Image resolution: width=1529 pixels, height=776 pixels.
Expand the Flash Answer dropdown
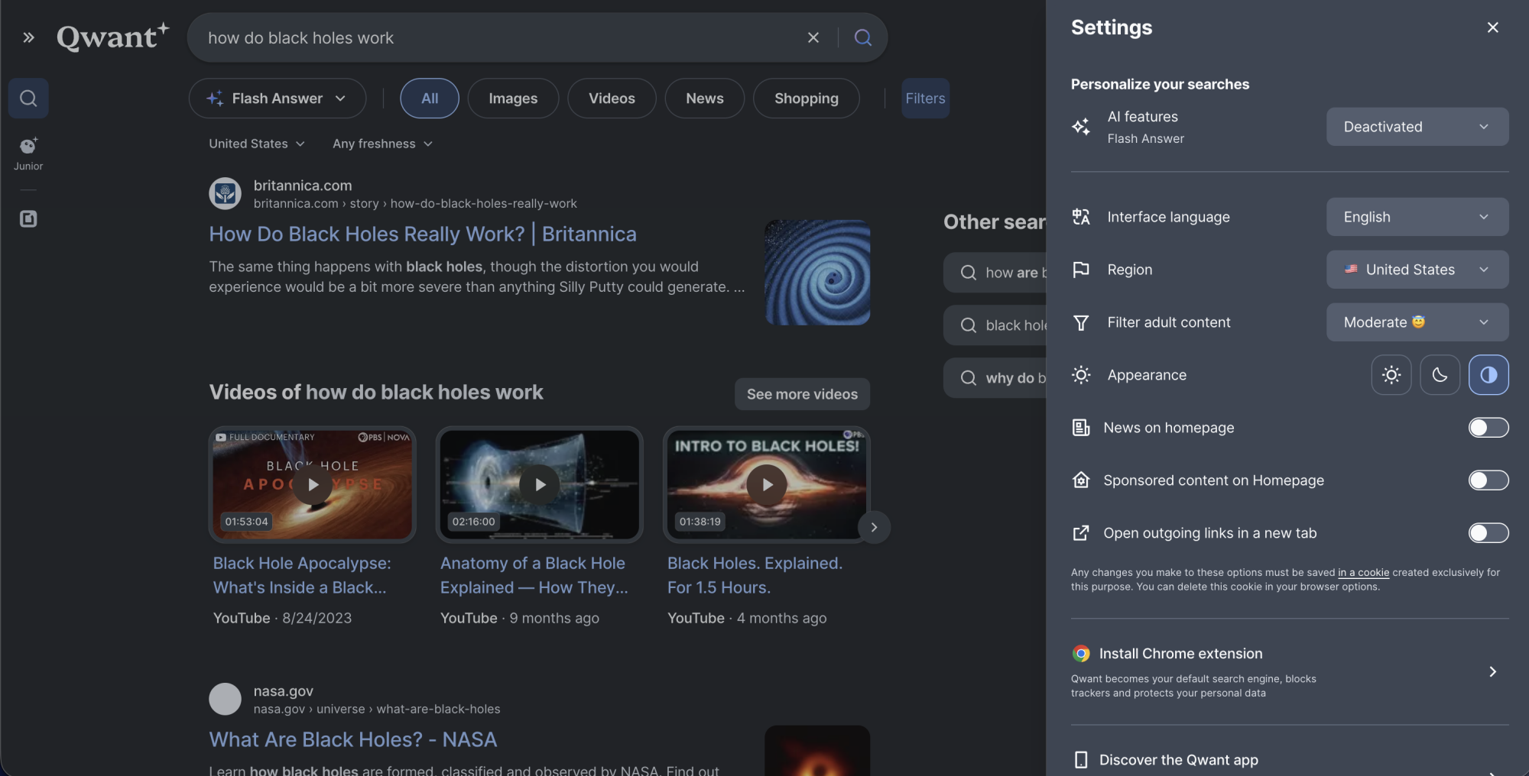point(278,99)
